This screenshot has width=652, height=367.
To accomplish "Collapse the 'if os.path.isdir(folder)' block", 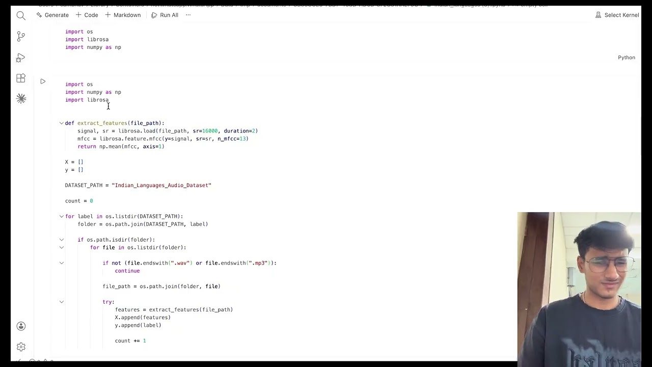I will click(62, 240).
